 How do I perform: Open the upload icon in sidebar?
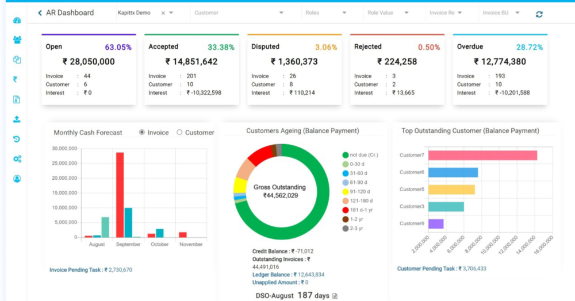coord(17,119)
